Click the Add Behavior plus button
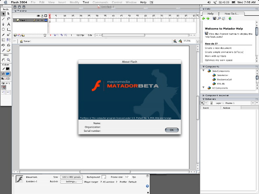Image resolution: width=259 pixels, height=194 pixels. coord(202,103)
